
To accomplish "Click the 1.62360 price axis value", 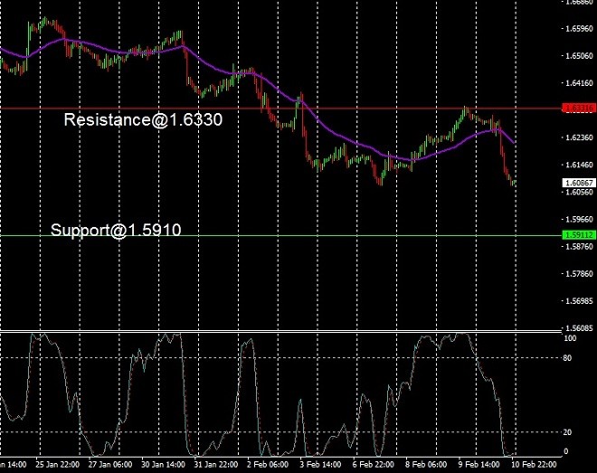I will (579, 137).
